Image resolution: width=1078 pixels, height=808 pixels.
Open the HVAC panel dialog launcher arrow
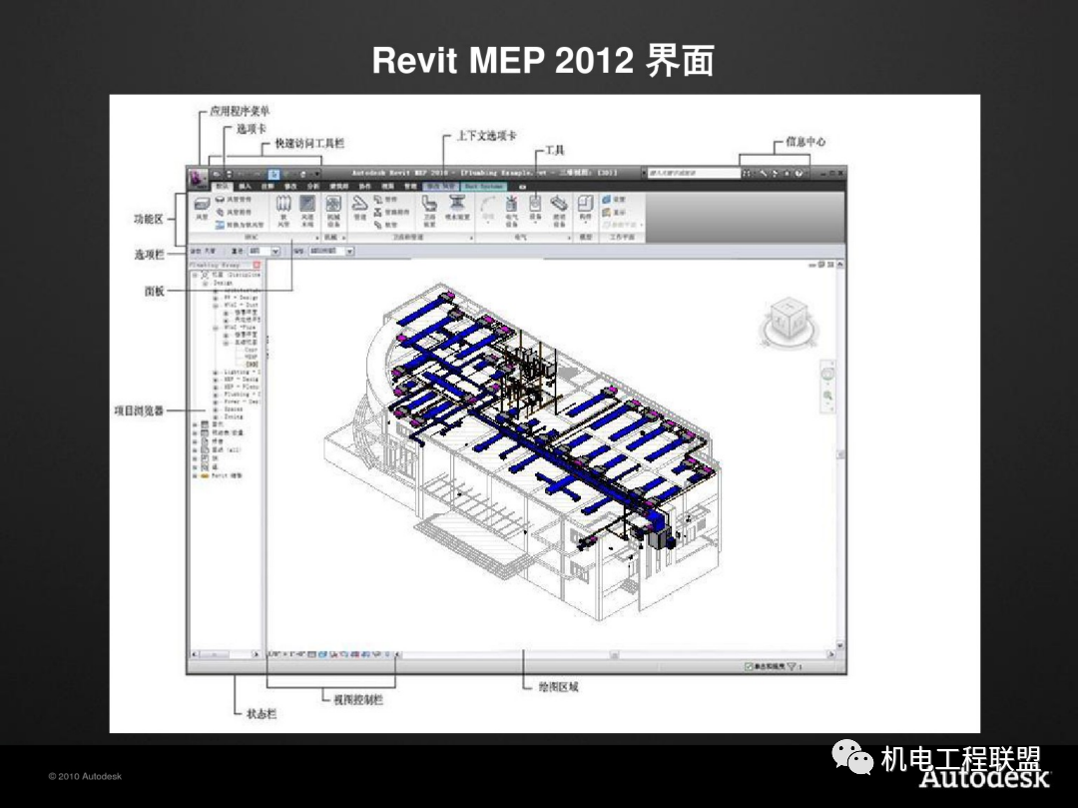point(317,238)
